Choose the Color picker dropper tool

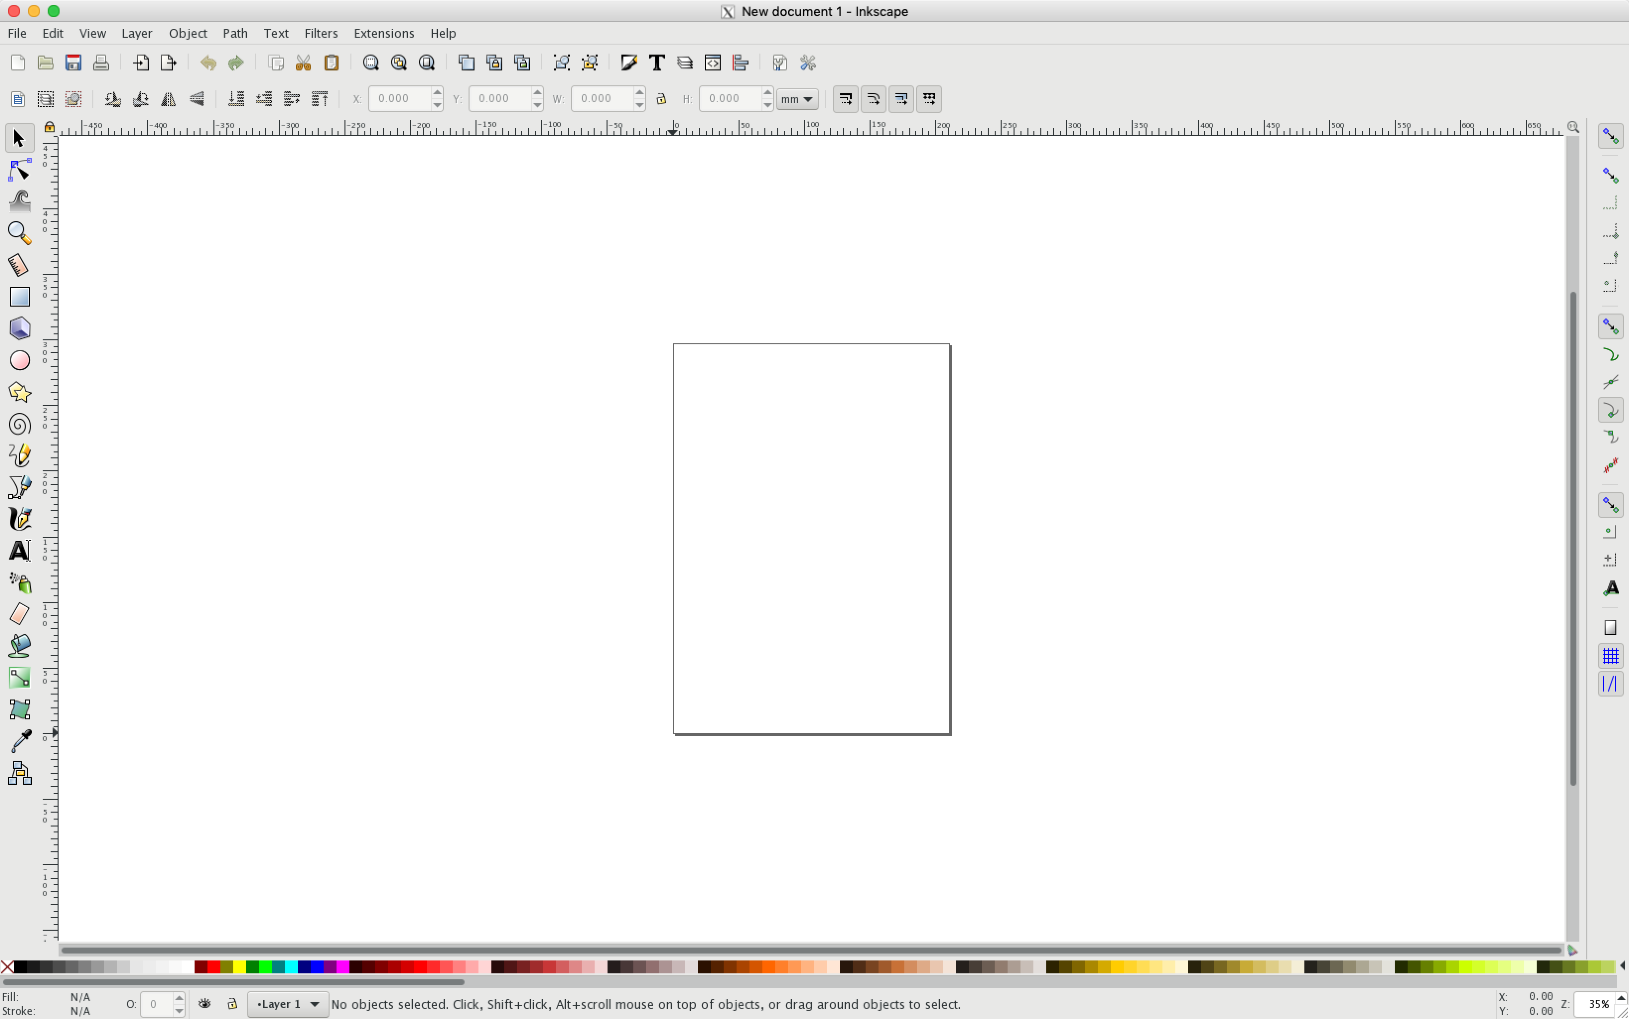pyautogui.click(x=20, y=741)
